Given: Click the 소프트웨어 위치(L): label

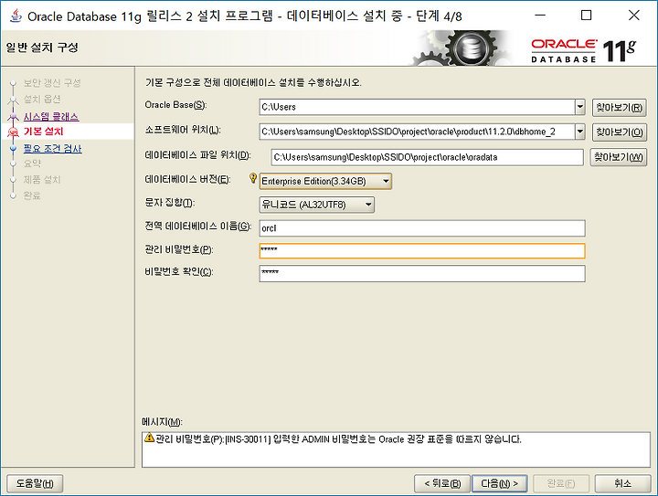Looking at the screenshot, I should click(183, 130).
